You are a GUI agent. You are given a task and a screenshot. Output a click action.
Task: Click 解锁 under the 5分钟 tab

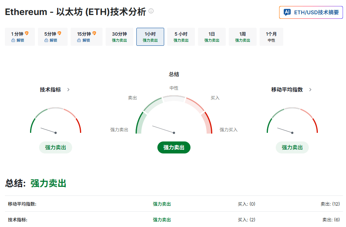(x=53, y=40)
